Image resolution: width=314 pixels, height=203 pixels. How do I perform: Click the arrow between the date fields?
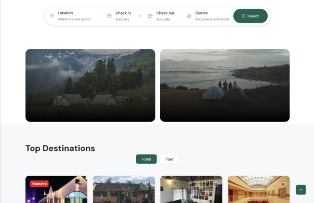click(139, 16)
